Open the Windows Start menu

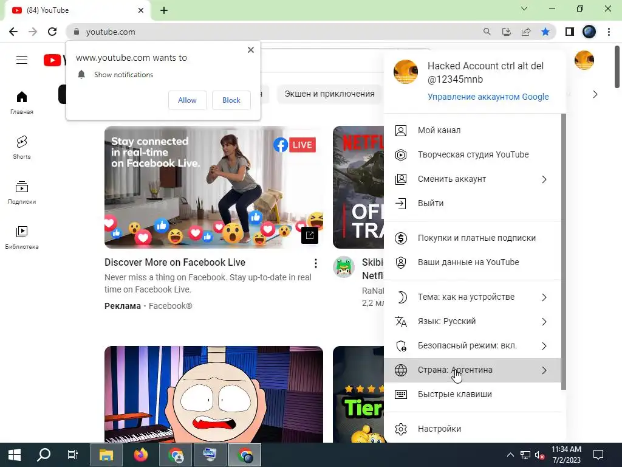(15, 455)
